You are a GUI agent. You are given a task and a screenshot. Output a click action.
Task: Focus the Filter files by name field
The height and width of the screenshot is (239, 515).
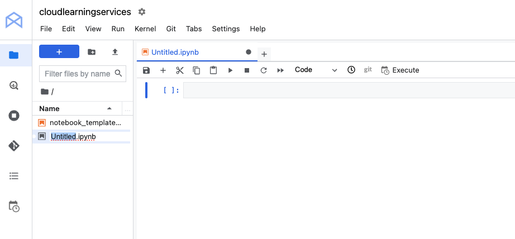pyautogui.click(x=83, y=74)
